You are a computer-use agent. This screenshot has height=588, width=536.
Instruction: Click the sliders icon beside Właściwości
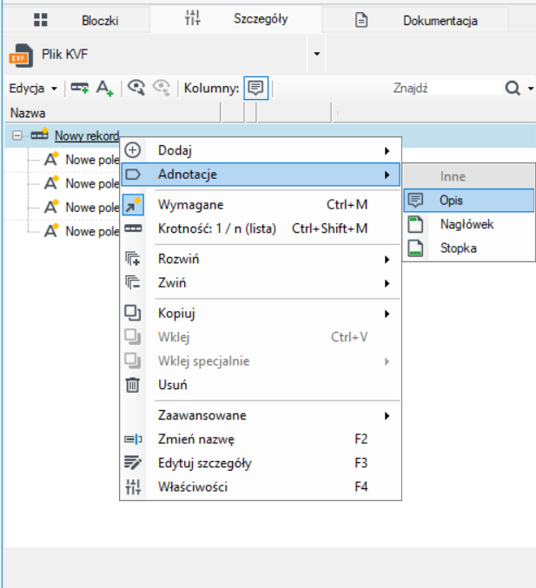tap(133, 486)
